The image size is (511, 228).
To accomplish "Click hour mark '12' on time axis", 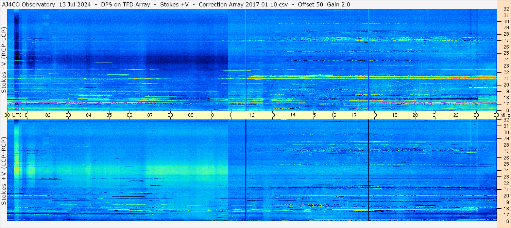I will pyautogui.click(x=252, y=115).
